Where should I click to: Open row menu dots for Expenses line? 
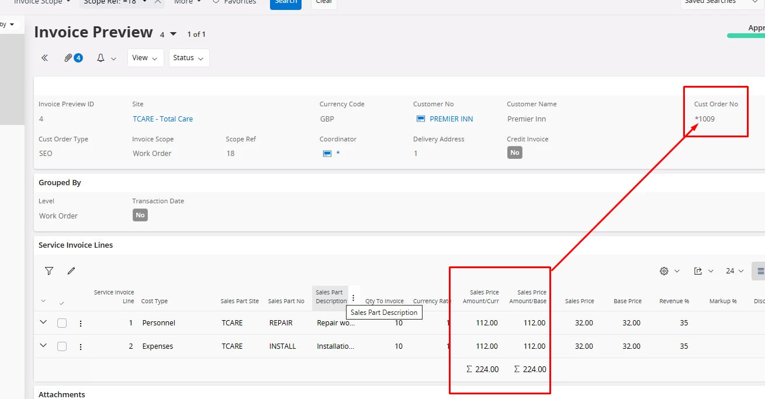(x=81, y=346)
